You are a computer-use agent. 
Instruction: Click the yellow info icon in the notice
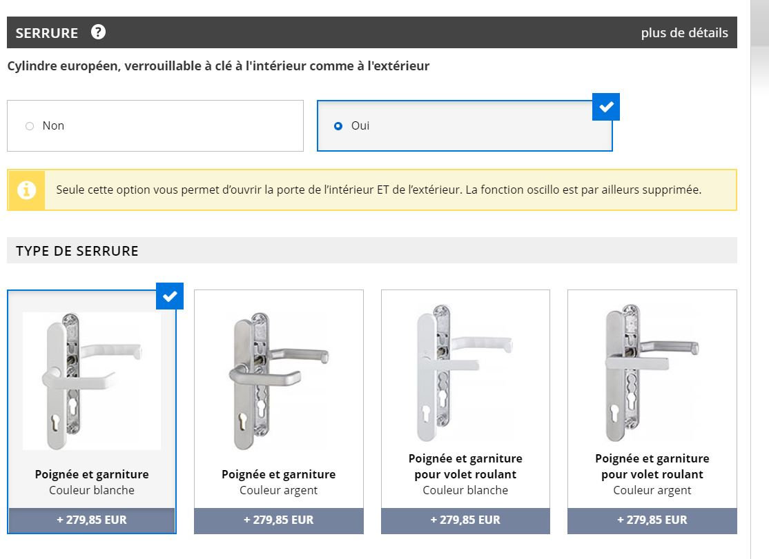pyautogui.click(x=27, y=190)
